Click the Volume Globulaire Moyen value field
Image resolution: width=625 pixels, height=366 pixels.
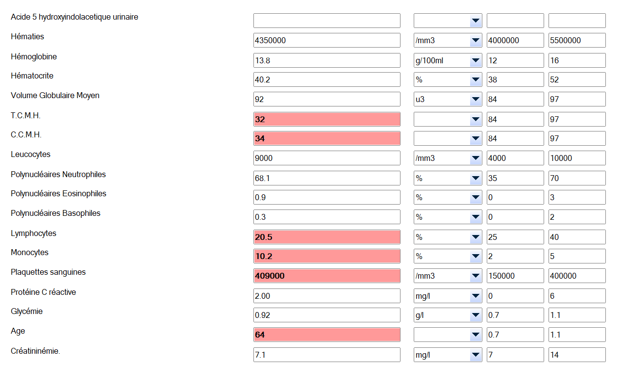(326, 99)
